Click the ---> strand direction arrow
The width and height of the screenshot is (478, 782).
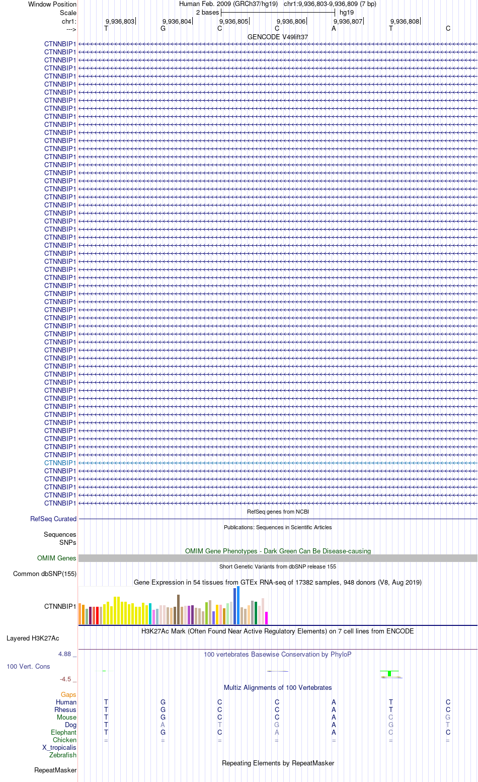tap(71, 29)
